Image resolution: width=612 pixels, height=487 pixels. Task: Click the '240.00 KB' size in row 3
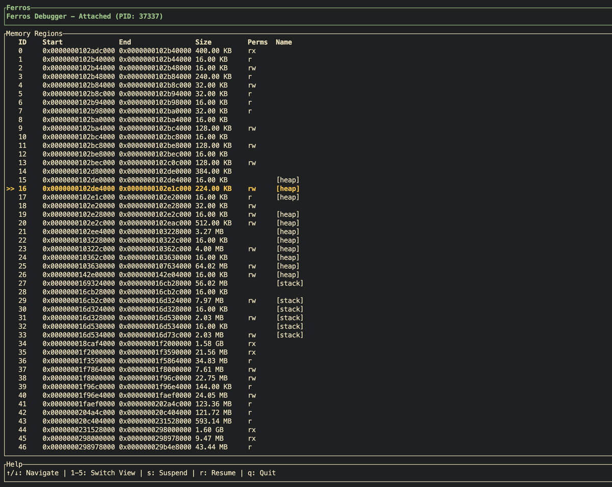(214, 77)
